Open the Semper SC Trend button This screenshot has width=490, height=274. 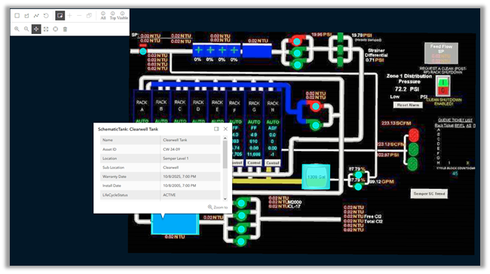(429, 194)
